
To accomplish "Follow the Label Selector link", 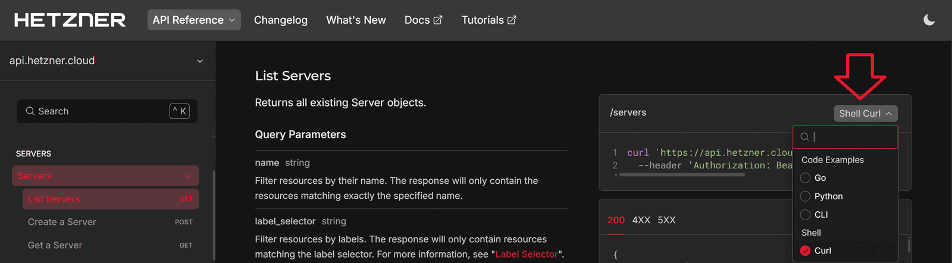I will click(x=527, y=254).
